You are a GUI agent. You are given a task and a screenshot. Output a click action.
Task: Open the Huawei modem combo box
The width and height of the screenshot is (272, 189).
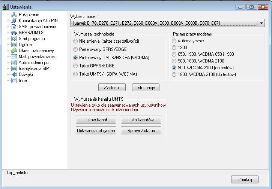[x=165, y=23]
